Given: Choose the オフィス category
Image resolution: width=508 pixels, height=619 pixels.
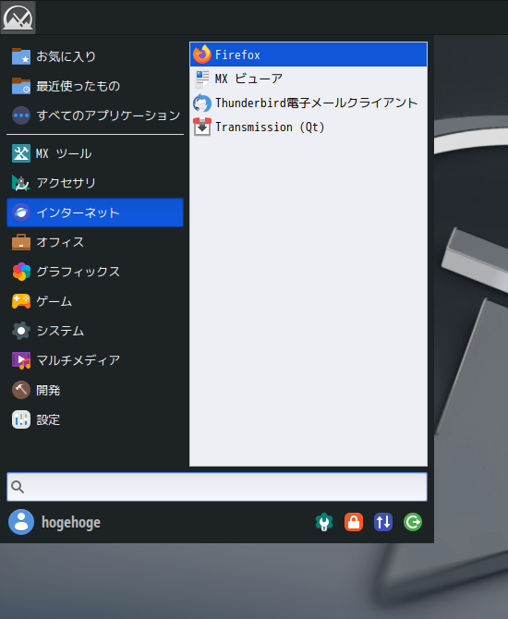Looking at the screenshot, I should 95,242.
